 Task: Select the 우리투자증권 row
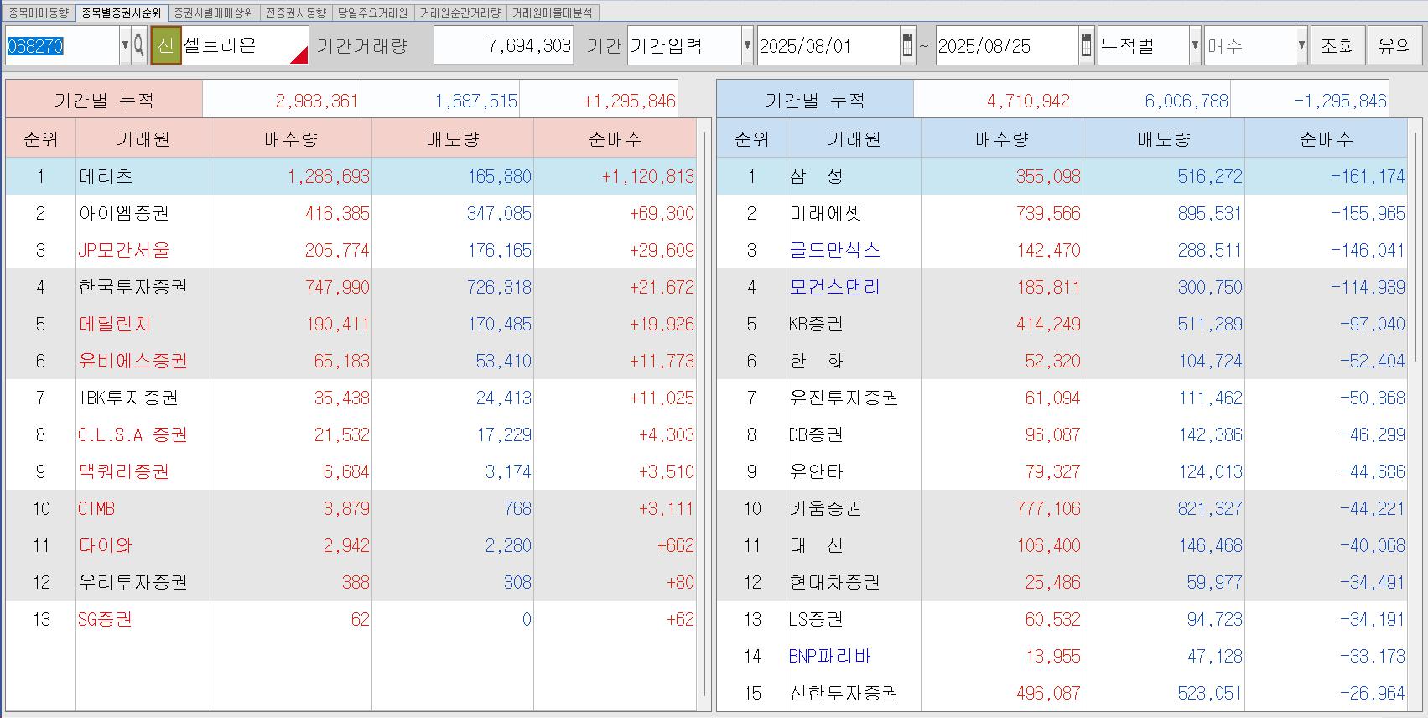pyautogui.click(x=351, y=582)
